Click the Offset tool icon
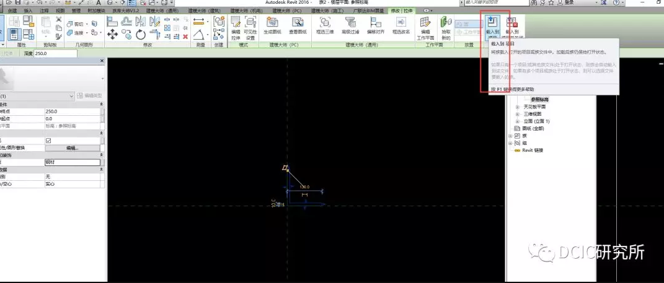This screenshot has width=664, height=283. click(x=126, y=20)
